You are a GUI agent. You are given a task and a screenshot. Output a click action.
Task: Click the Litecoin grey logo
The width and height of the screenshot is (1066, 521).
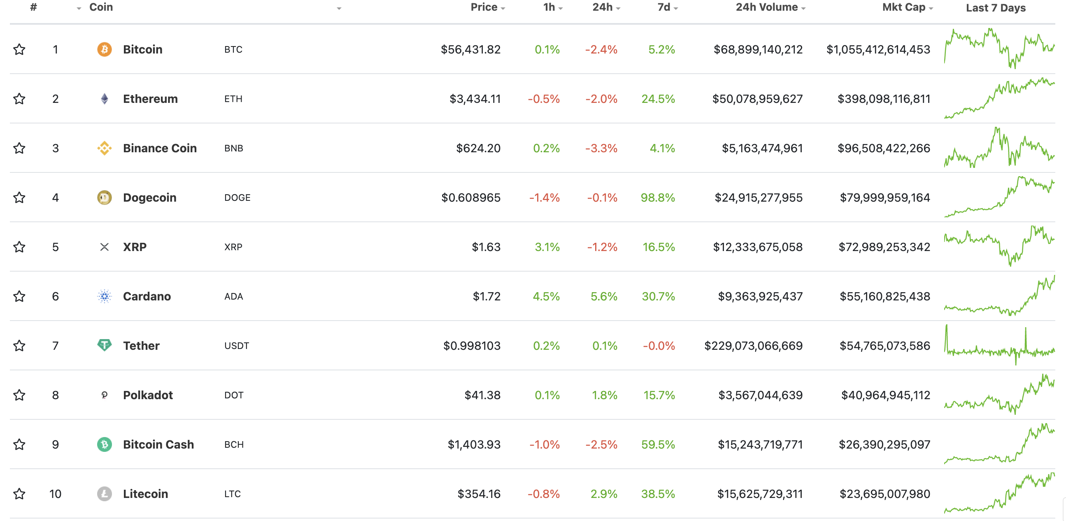tap(104, 493)
